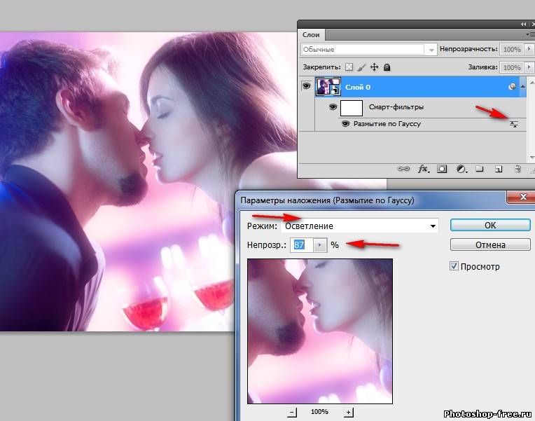The image size is (535, 421).
Task: Switch to the Слои tab
Action: [x=312, y=34]
